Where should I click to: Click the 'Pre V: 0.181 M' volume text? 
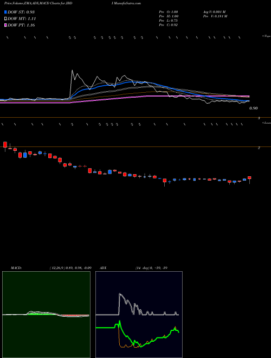pos(215,16)
